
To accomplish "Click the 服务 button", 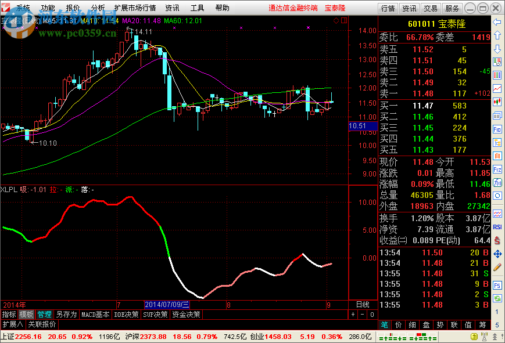I will point(452,8).
